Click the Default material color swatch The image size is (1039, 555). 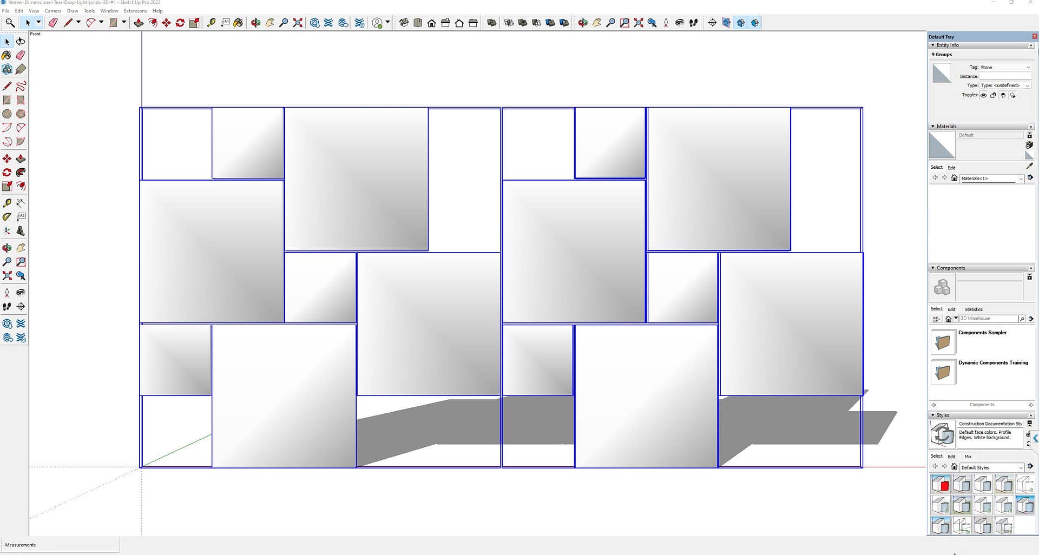942,146
